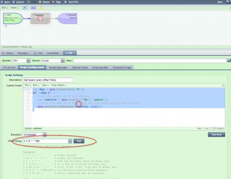
Task: Click the Run Now button
Action: [216, 134]
